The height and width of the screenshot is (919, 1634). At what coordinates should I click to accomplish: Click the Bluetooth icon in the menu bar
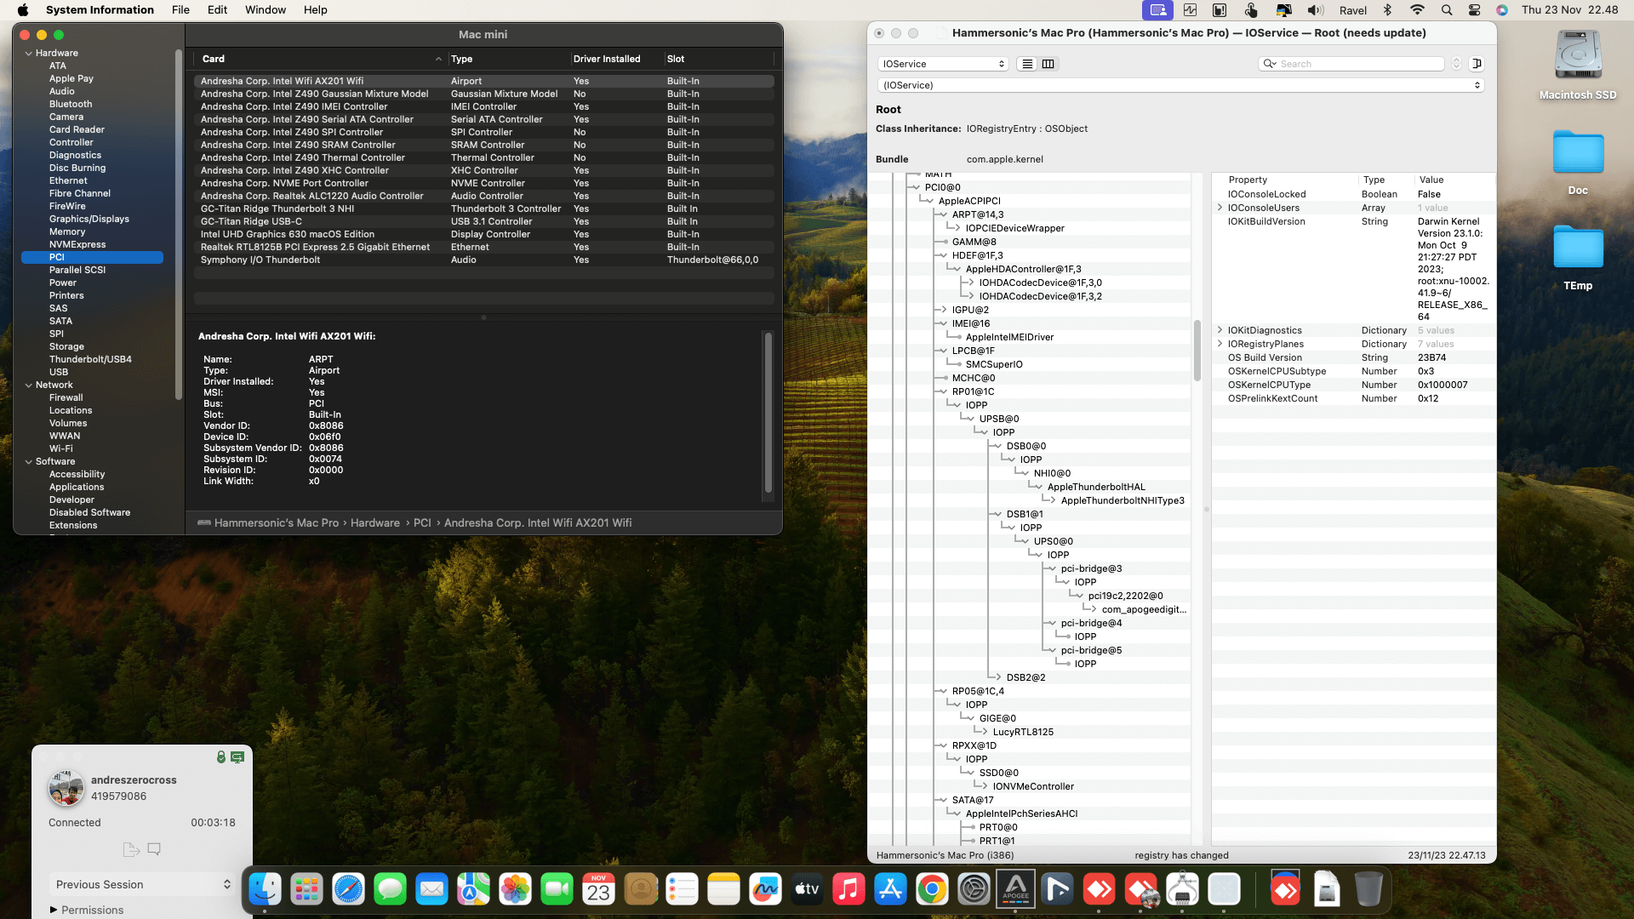pyautogui.click(x=1387, y=10)
